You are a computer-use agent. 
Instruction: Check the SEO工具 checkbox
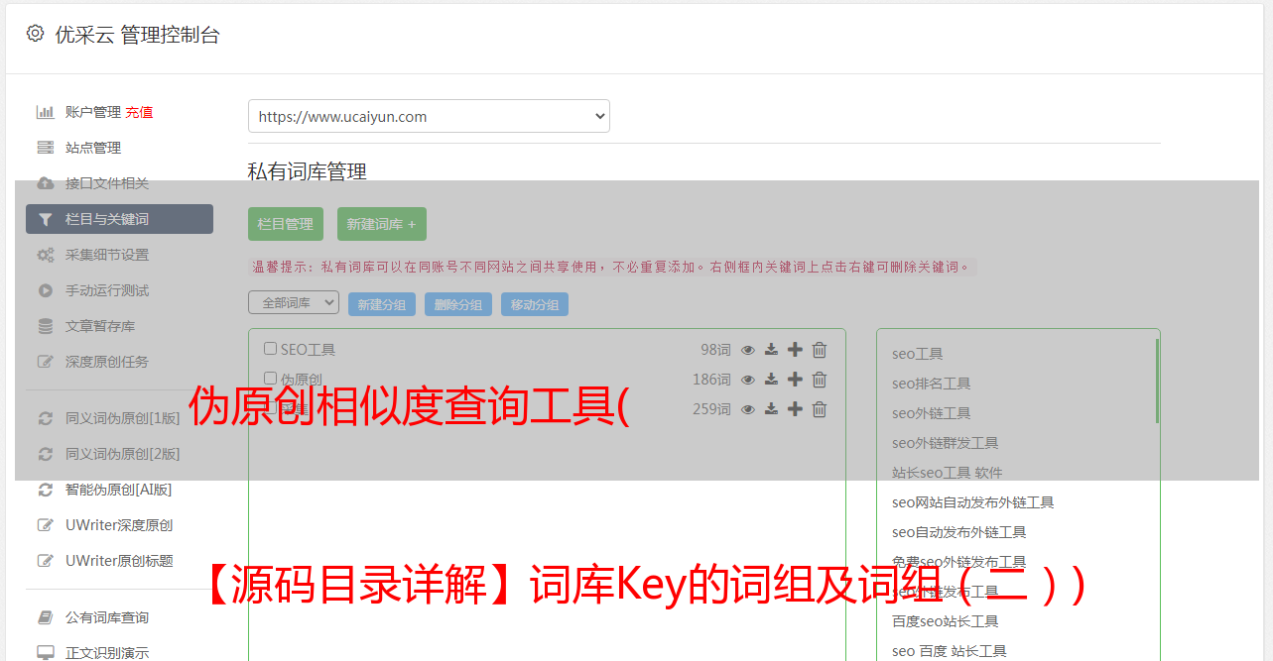tap(270, 349)
